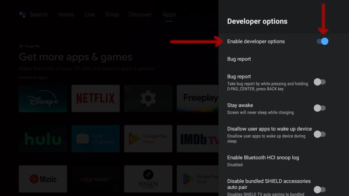
Task: Toggle Bug report D-PAD shortcut switch
Action: [x=320, y=82]
